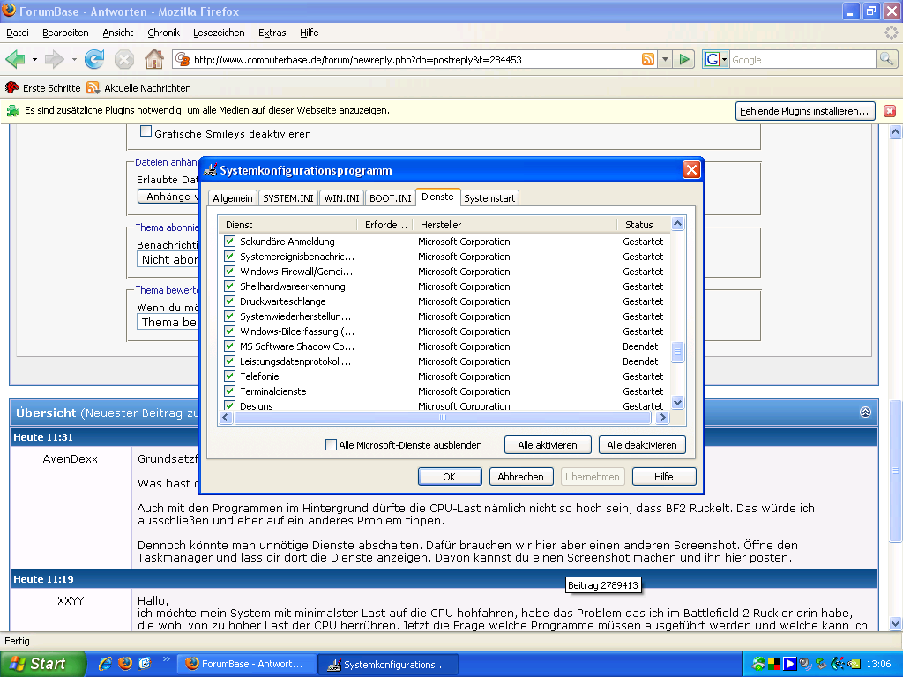Switch to the SYSTEM.INI tab
Screen dimensions: 903x677
coord(288,198)
